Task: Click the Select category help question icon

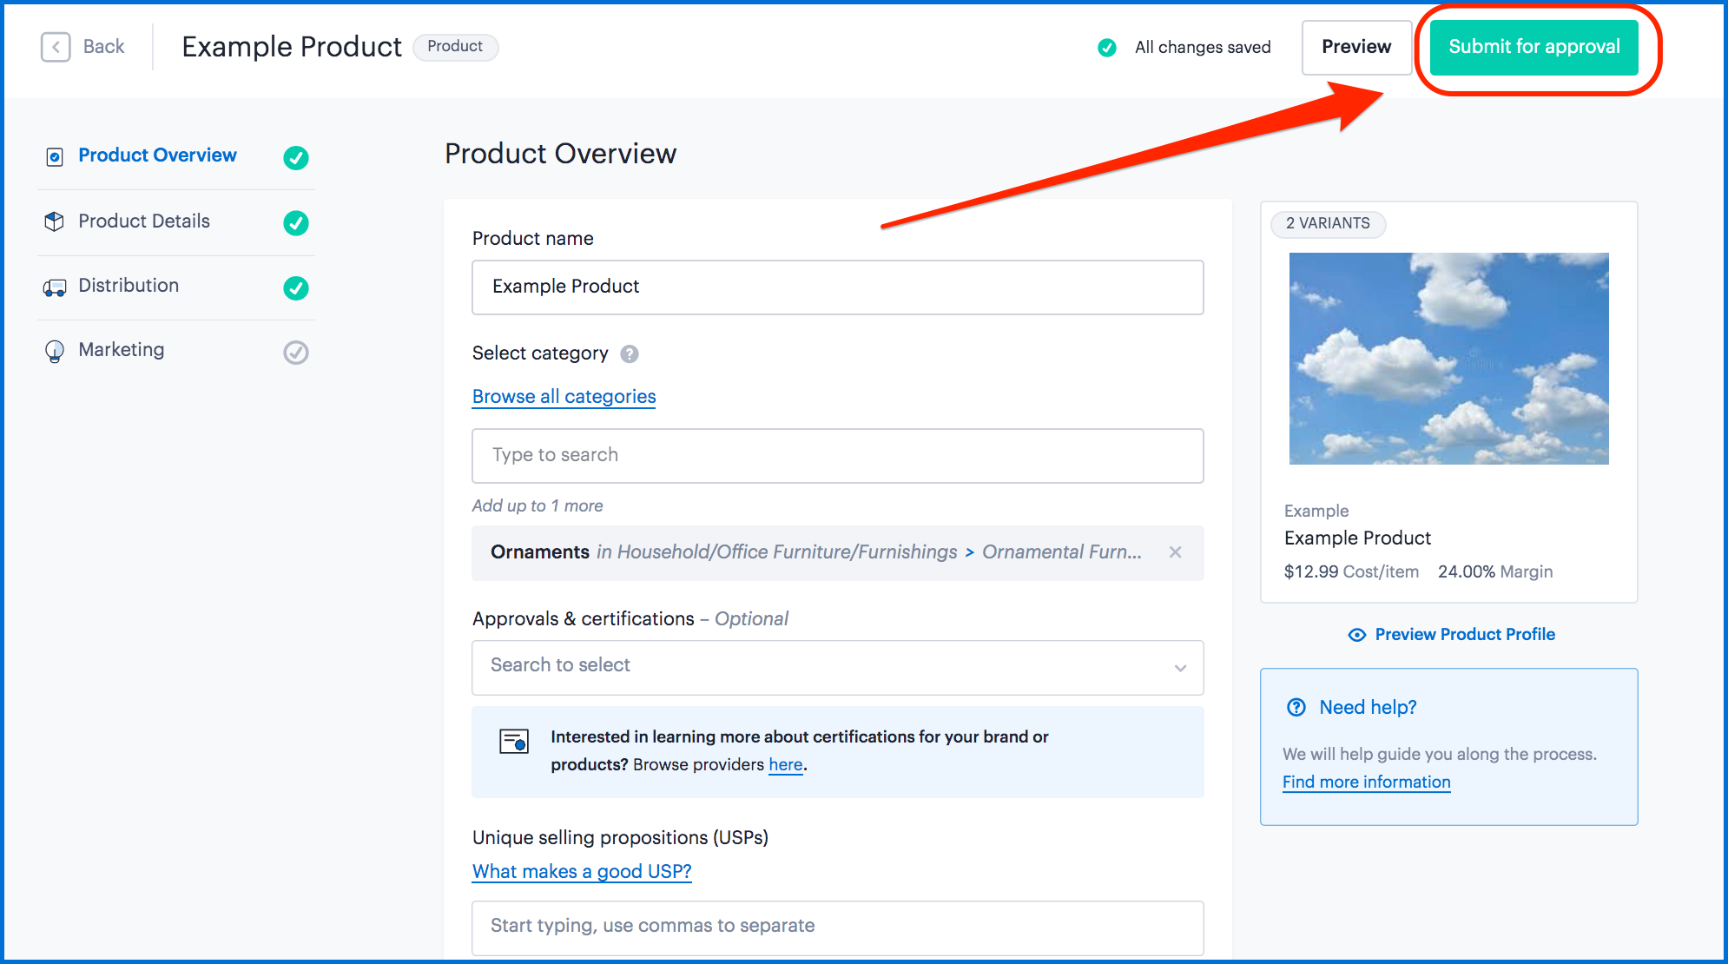Action: click(630, 353)
